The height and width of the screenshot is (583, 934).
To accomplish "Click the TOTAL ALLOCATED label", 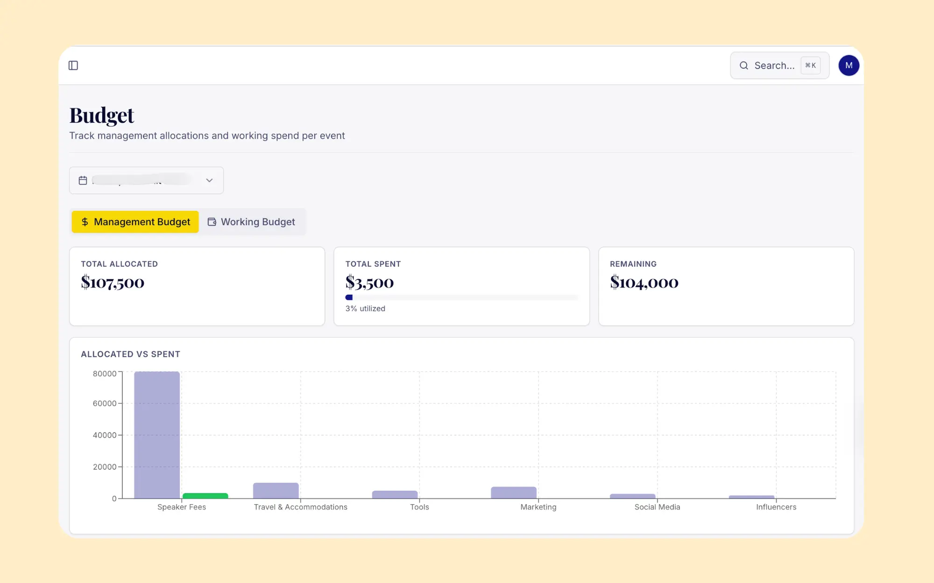I will tap(119, 264).
